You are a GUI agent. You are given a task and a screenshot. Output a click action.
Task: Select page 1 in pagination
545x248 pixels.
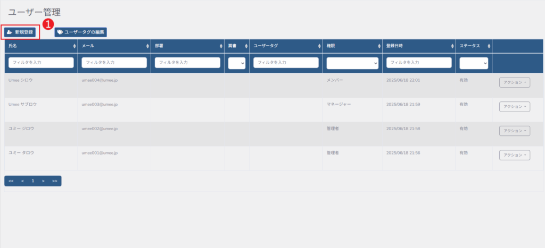click(x=32, y=181)
